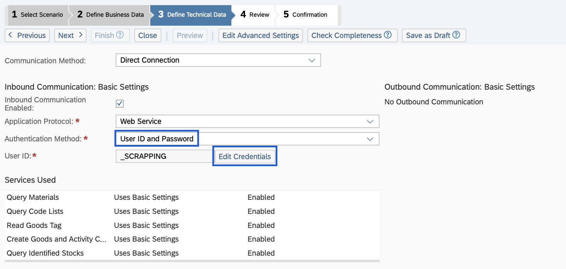The height and width of the screenshot is (269, 566).
Task: Select the Query Materials service row
Action: 192,197
